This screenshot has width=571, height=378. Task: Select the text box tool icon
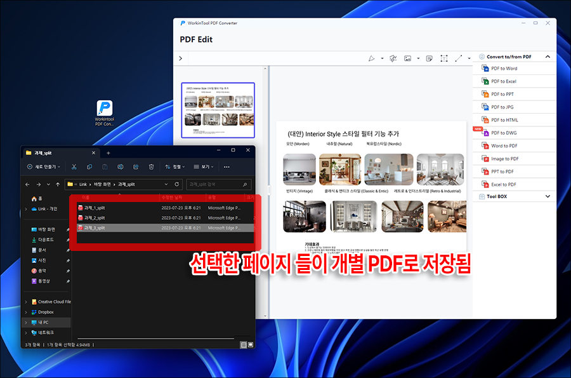click(x=444, y=58)
